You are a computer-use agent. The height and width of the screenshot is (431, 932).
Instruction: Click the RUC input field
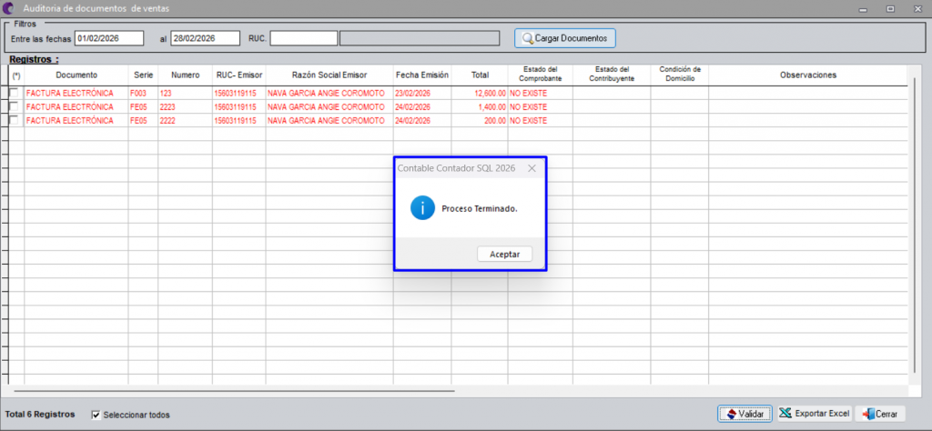pos(304,38)
